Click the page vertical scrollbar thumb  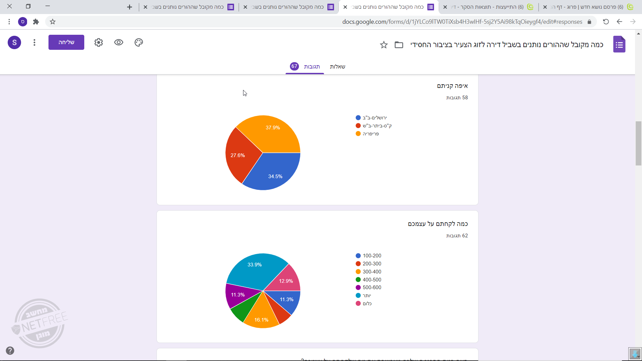(638, 144)
